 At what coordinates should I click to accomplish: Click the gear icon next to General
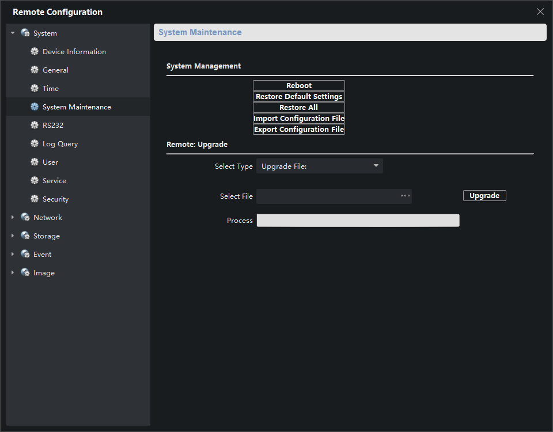35,70
